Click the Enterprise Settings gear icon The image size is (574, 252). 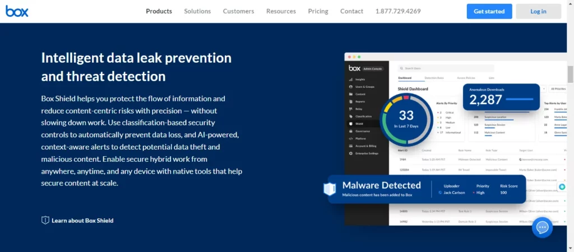pyautogui.click(x=351, y=153)
